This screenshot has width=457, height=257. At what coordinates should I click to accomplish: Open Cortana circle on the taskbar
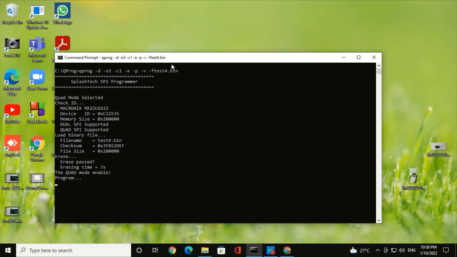click(x=139, y=250)
